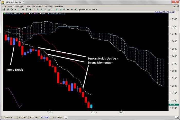Click the down arrow marker tool
Screen dimensions: 180x120
[x=34, y=9]
